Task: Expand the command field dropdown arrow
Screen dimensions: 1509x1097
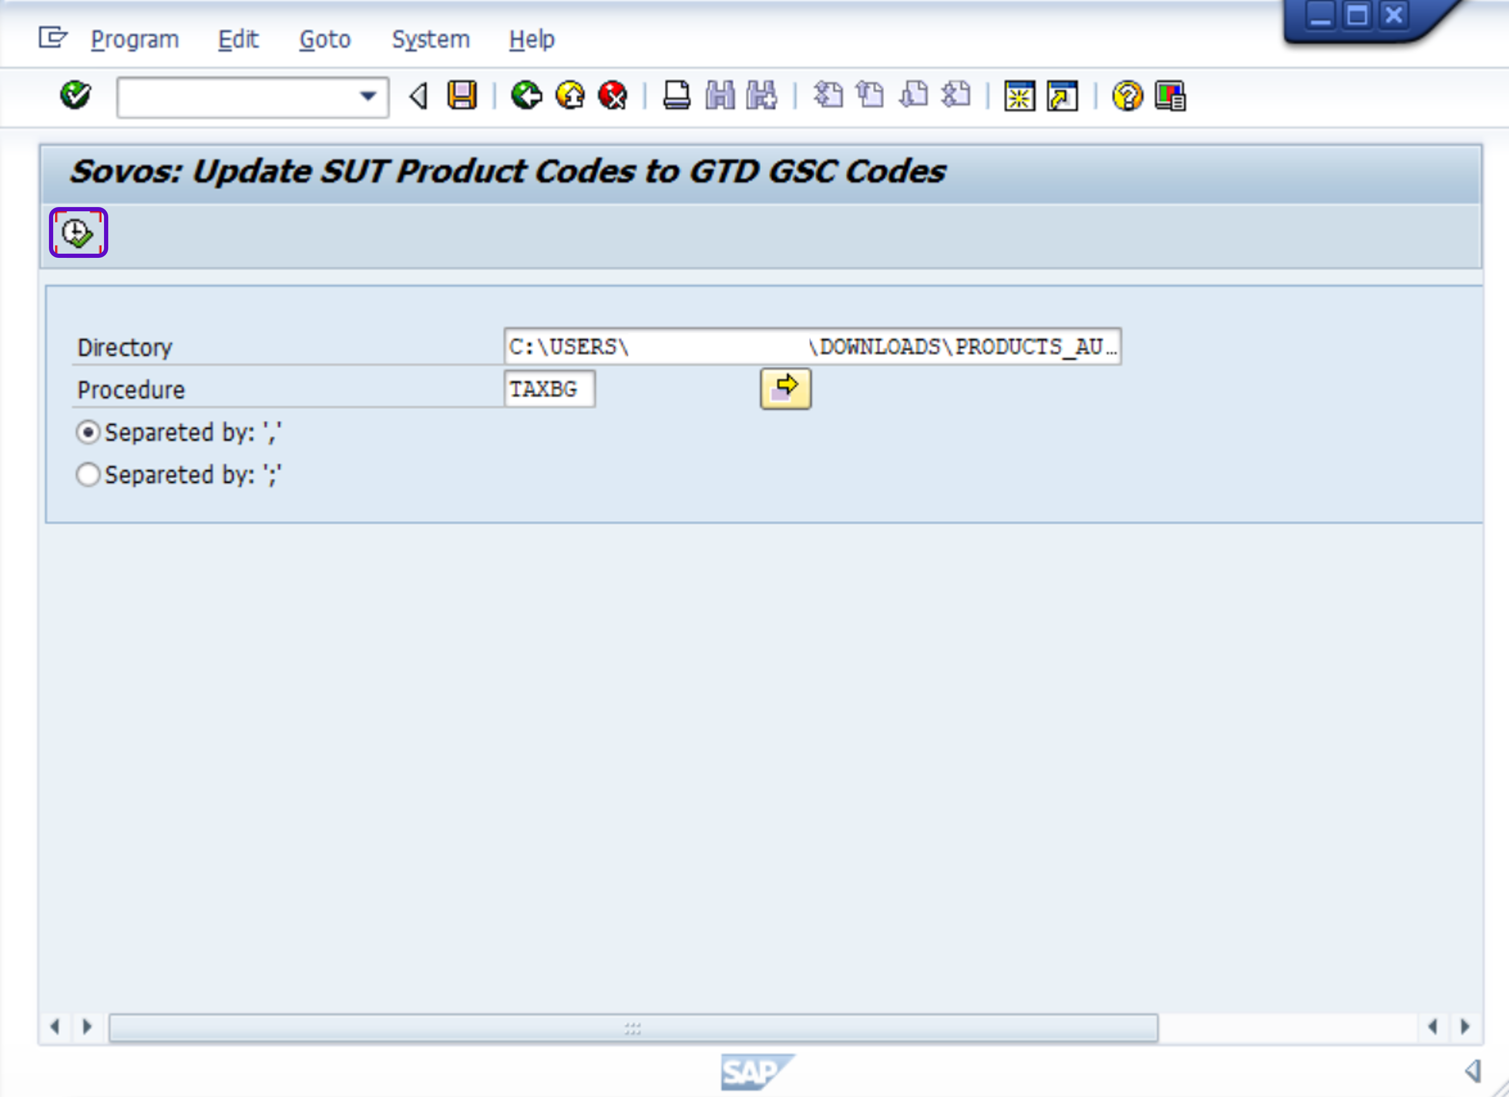Action: coord(368,96)
